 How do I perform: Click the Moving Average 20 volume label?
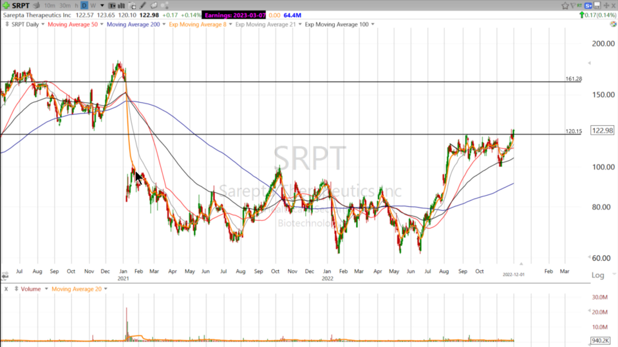pos(77,289)
